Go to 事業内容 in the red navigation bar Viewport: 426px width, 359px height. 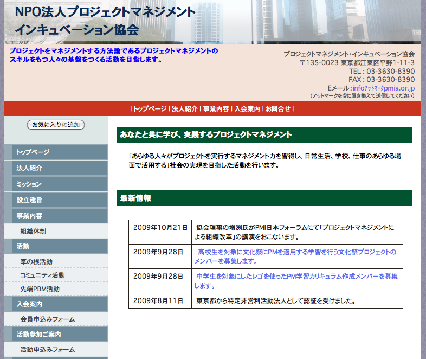[x=216, y=108]
